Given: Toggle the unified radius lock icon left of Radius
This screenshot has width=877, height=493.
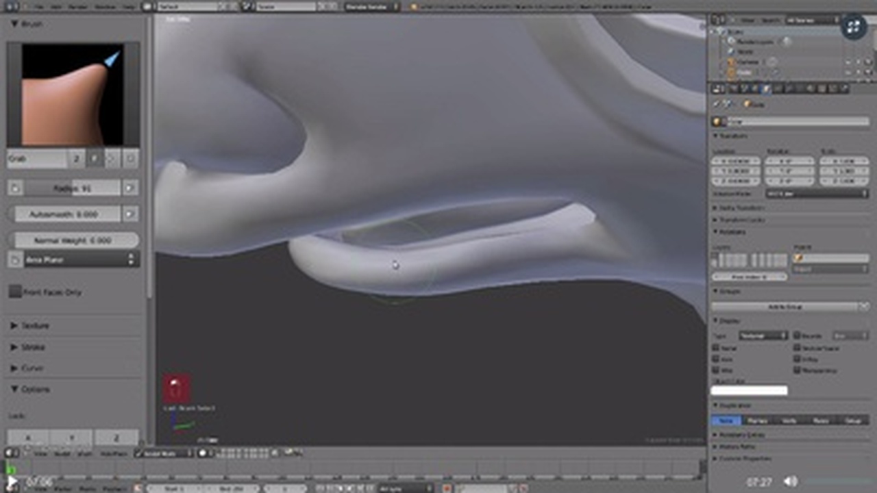Looking at the screenshot, I should click(15, 188).
